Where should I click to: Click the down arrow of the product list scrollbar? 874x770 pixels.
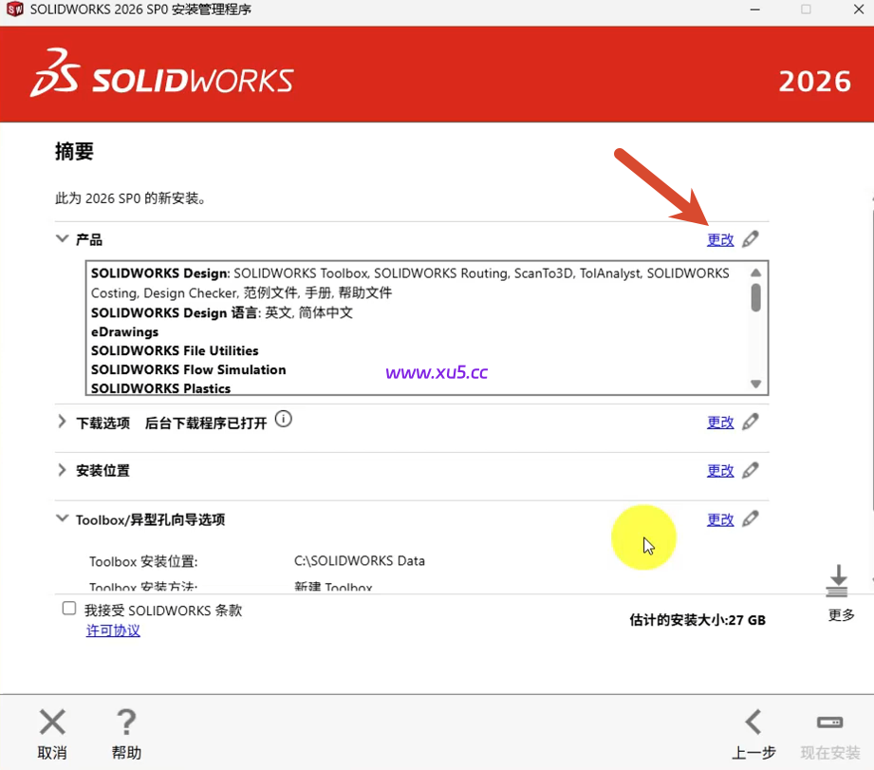[756, 385]
